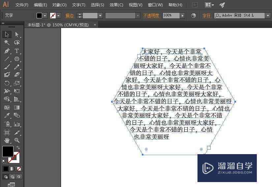272x187 pixels.
Task: Select the Type tool
Action: (17, 51)
